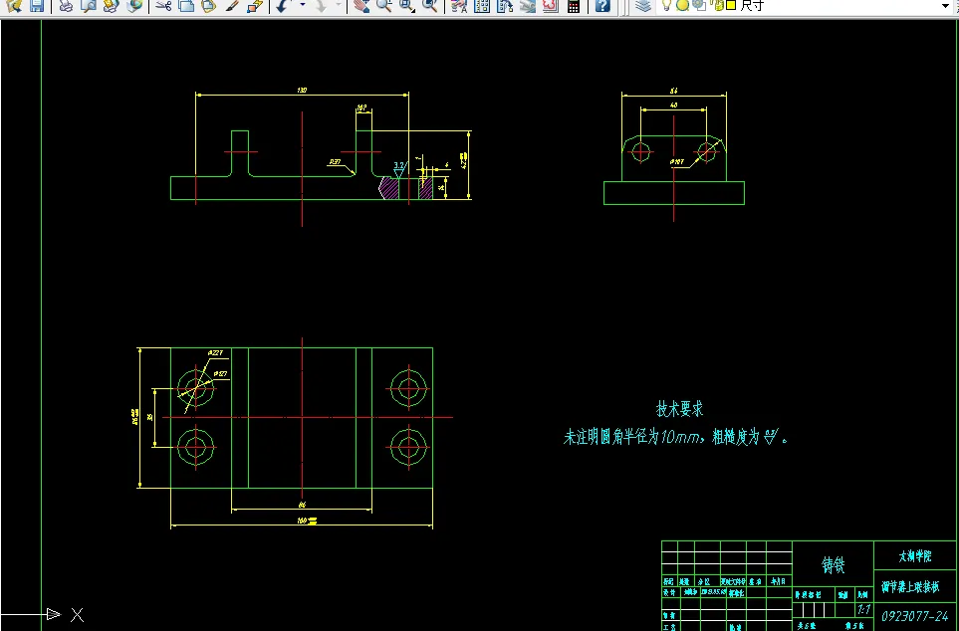The height and width of the screenshot is (631, 959).
Task: Click the Open file icon
Action: (x=14, y=6)
